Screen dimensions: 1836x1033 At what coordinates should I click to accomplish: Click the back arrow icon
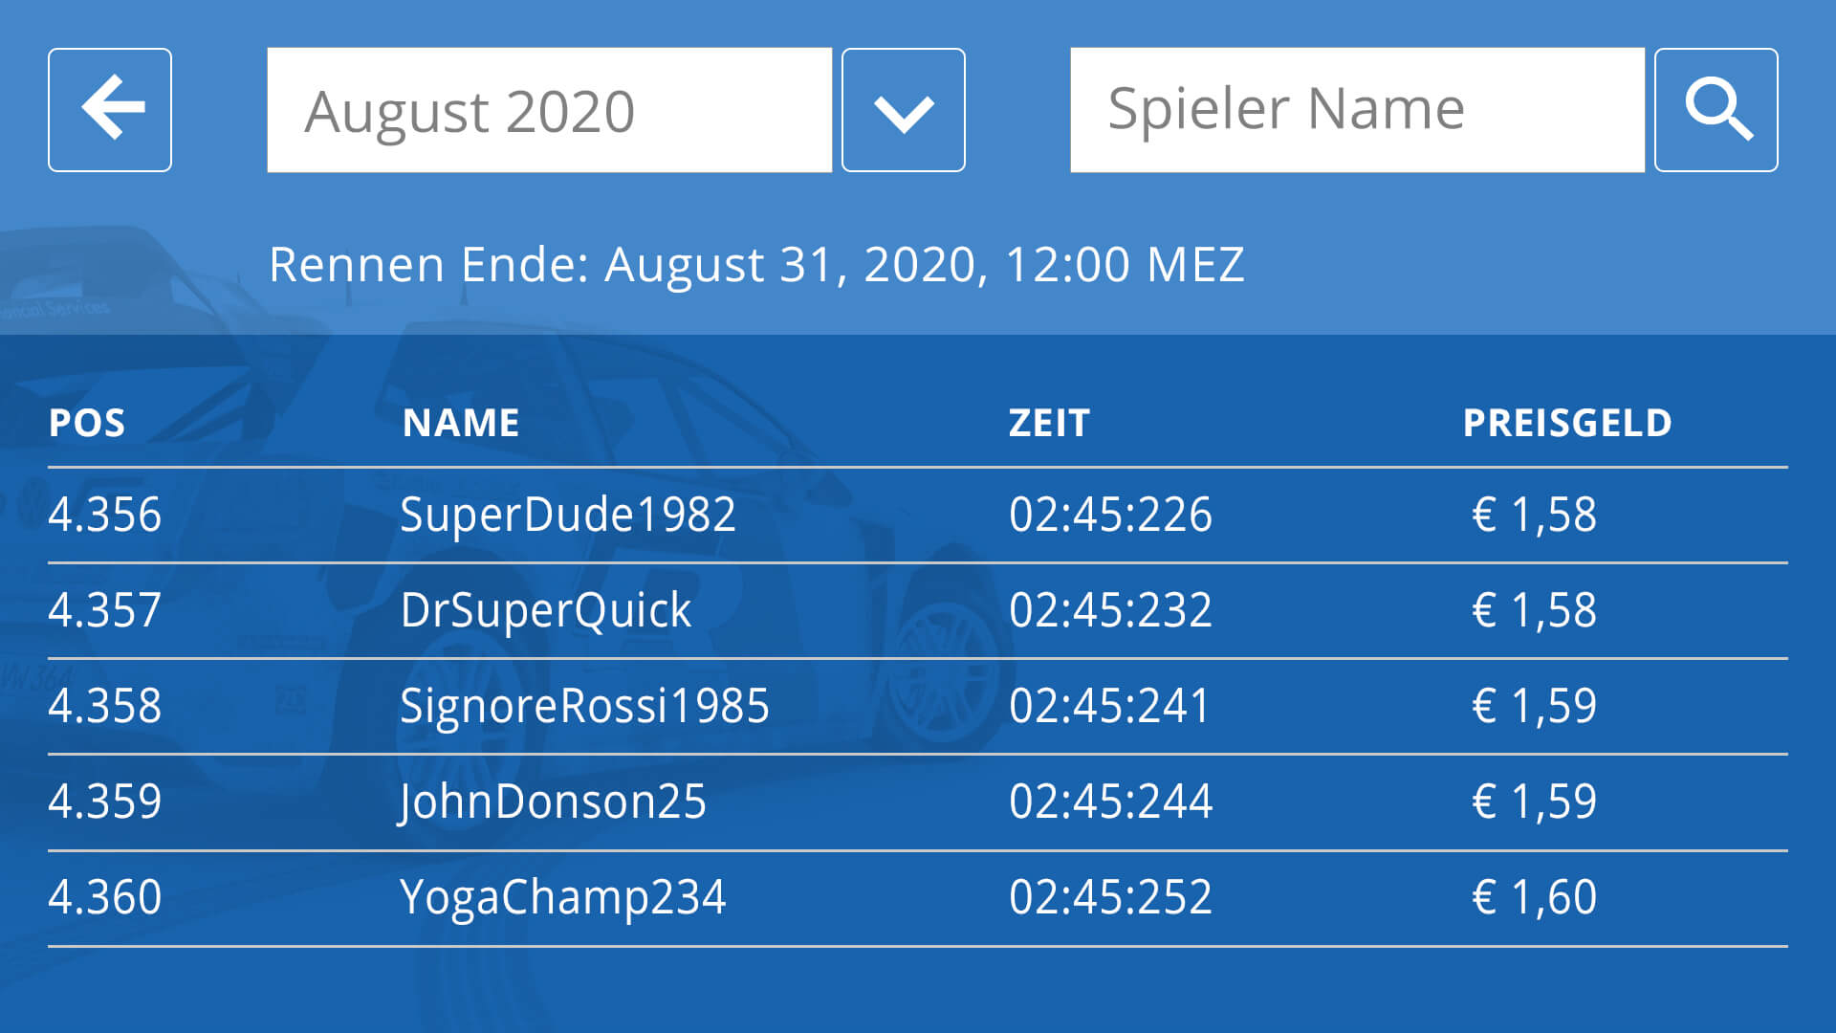(x=110, y=110)
